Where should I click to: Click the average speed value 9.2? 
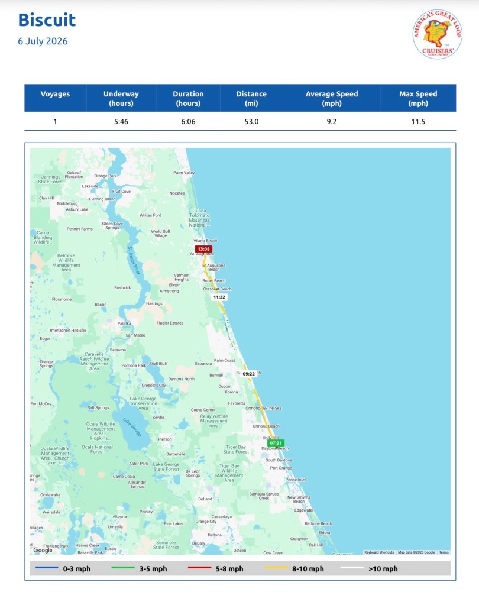tap(332, 122)
